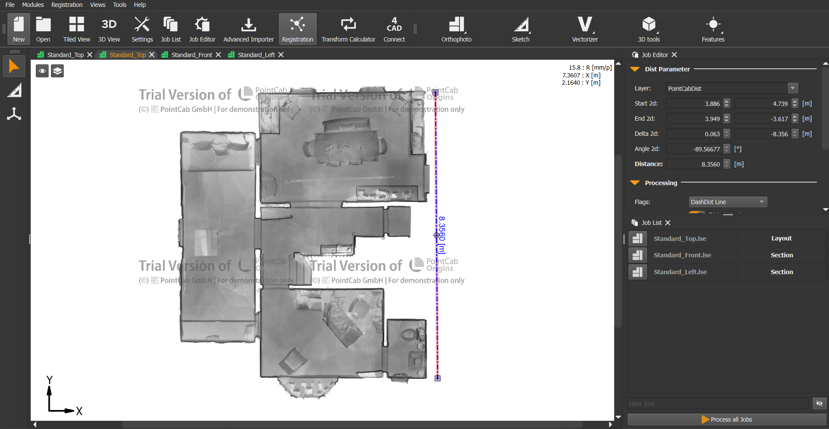
Task: Open the Transform Calculator
Action: [348, 29]
